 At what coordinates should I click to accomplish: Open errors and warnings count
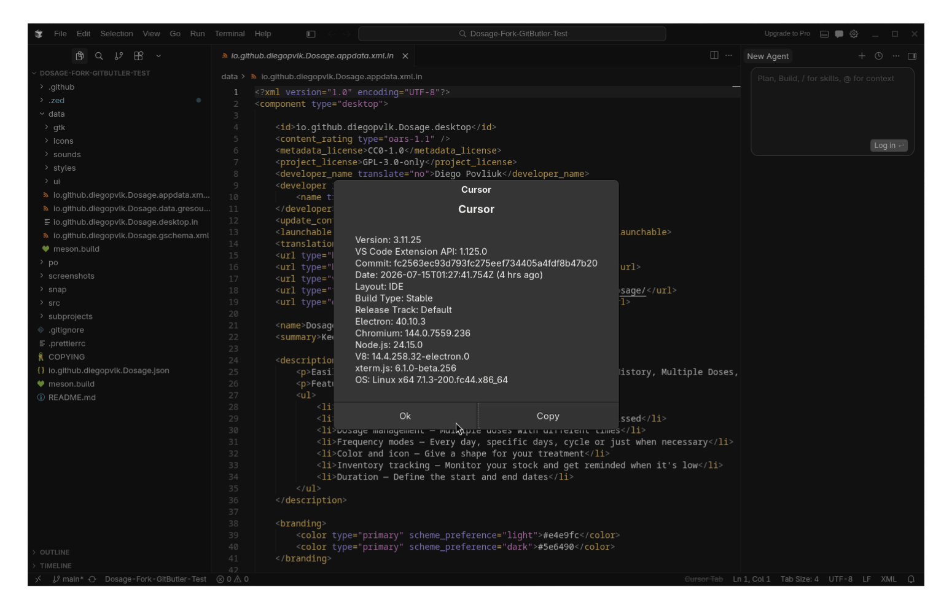point(233,579)
